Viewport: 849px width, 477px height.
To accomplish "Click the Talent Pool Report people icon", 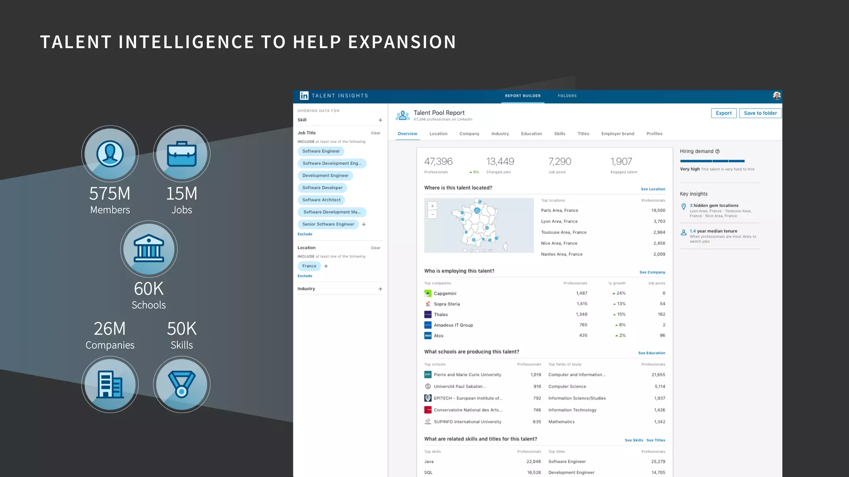I will 402,116.
